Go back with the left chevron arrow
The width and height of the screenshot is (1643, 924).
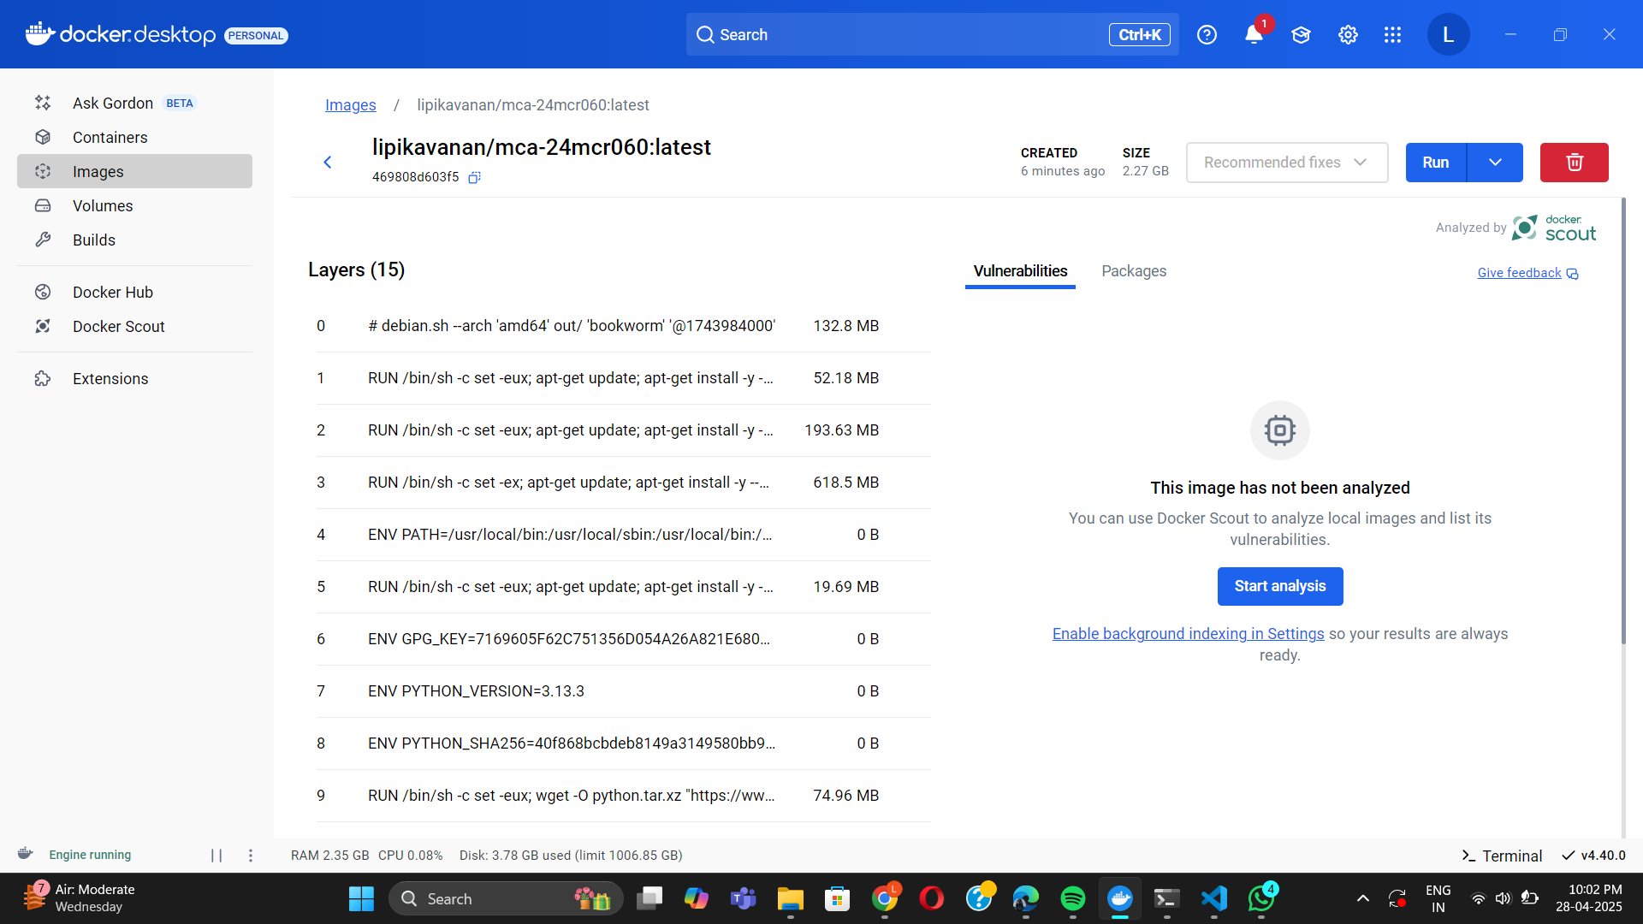(327, 162)
